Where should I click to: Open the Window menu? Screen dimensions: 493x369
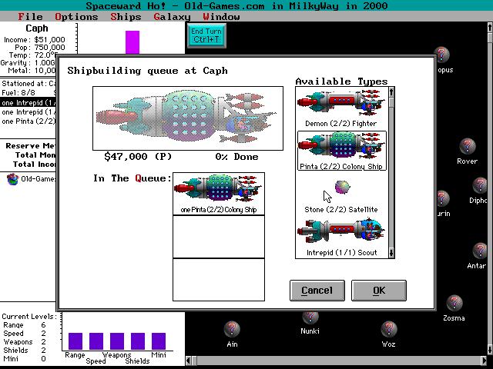point(221,17)
